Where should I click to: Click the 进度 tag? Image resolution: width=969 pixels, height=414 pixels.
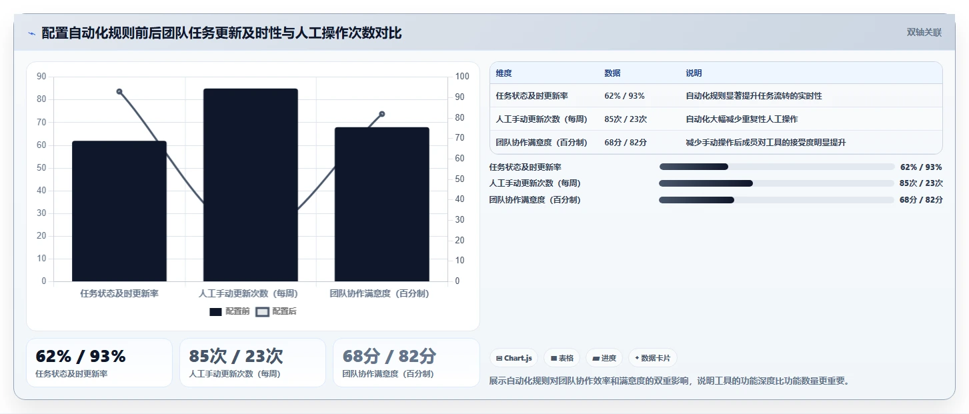click(x=604, y=358)
